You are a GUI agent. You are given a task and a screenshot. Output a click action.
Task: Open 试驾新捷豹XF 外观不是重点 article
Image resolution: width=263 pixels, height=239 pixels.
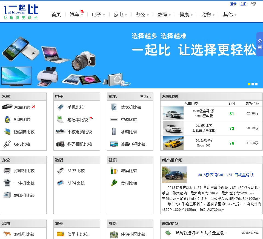[x=202, y=233]
